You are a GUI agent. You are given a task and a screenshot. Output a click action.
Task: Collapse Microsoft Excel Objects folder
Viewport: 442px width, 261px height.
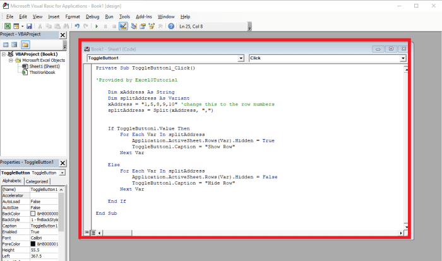[11, 60]
